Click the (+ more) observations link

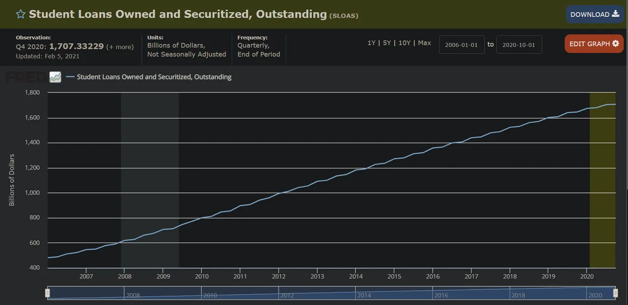(120, 47)
